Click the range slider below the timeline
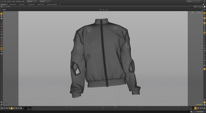The height and width of the screenshot is (113, 206). (x=111, y=110)
